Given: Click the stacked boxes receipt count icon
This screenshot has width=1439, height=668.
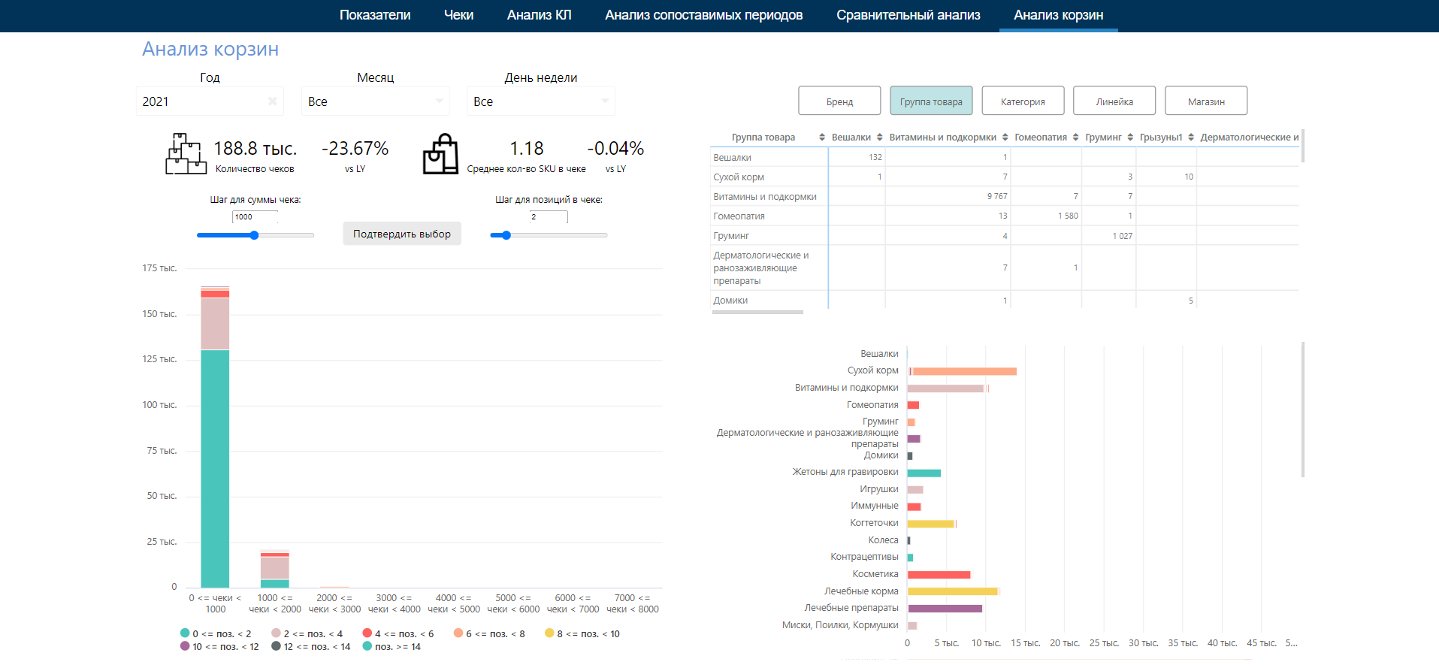Looking at the screenshot, I should (186, 154).
